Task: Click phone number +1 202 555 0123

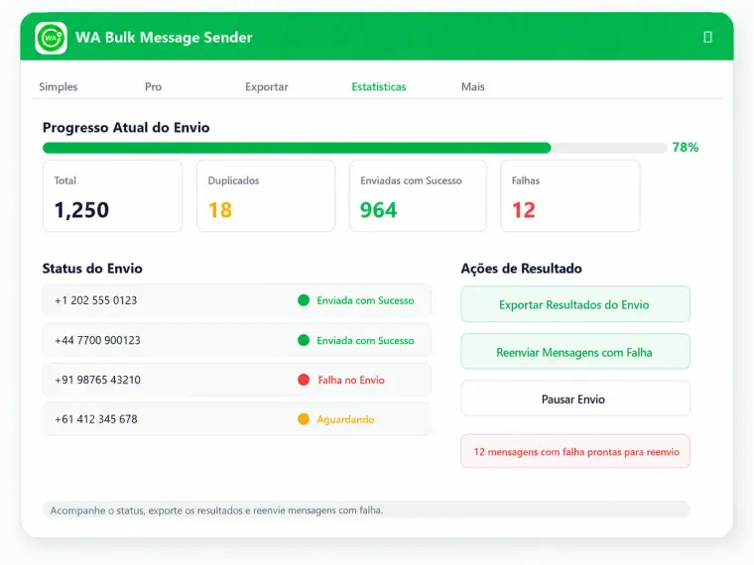Action: point(95,300)
